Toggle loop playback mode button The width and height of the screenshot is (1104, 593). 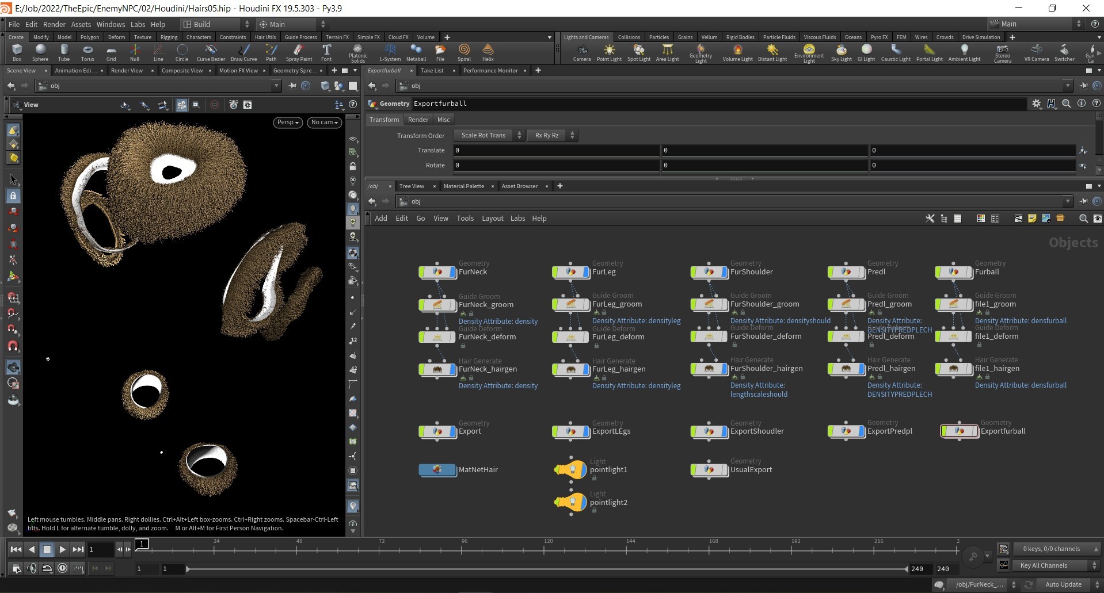coord(47,568)
